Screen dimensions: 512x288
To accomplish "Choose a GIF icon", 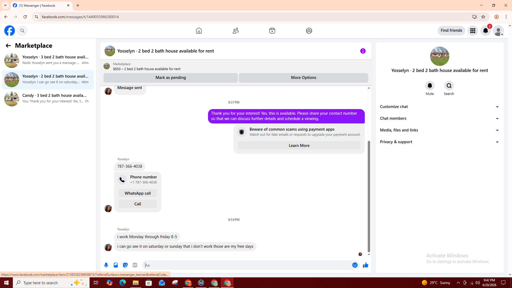I will [x=135, y=265].
